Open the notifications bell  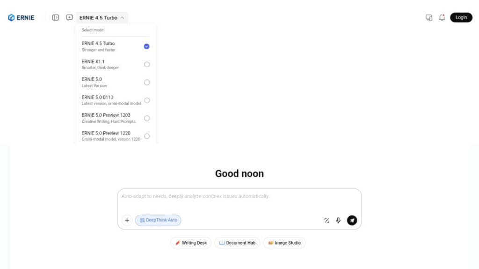[x=442, y=18]
